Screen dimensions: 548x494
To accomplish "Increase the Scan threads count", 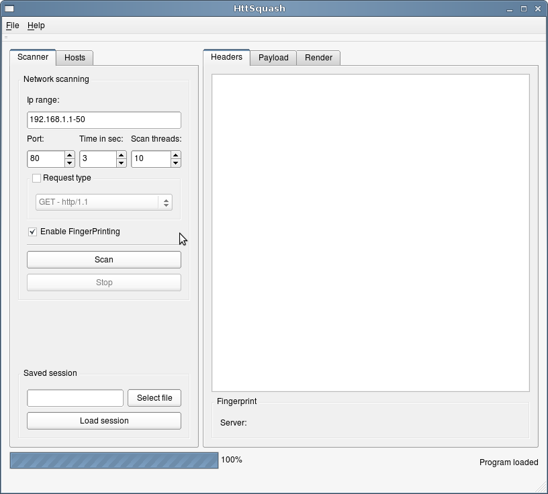I will tap(175, 155).
